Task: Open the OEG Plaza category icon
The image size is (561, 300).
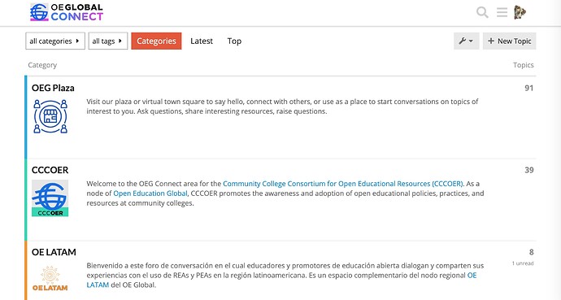Action: click(50, 116)
